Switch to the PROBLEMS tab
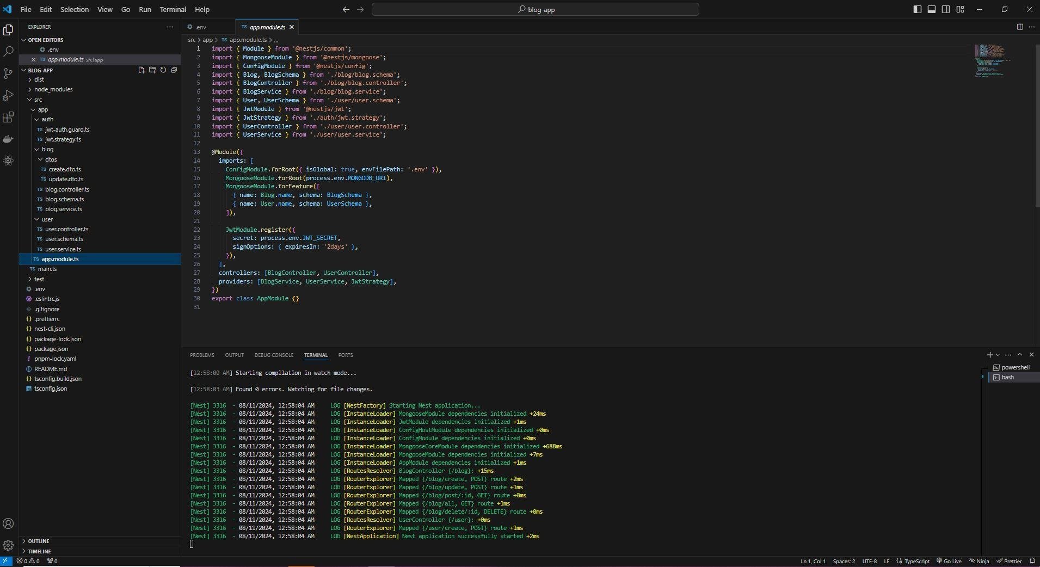This screenshot has width=1040, height=567. (201, 355)
